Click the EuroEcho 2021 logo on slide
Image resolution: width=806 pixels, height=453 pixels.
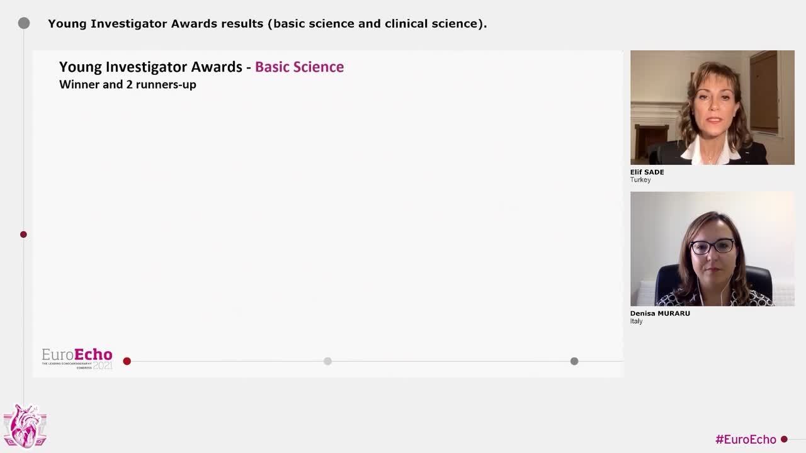77,358
